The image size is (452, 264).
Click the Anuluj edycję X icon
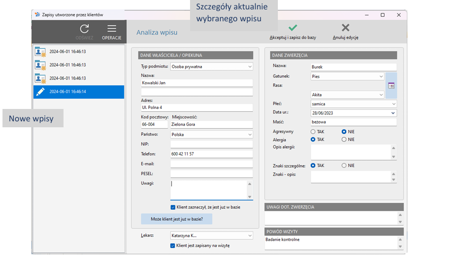tap(345, 28)
